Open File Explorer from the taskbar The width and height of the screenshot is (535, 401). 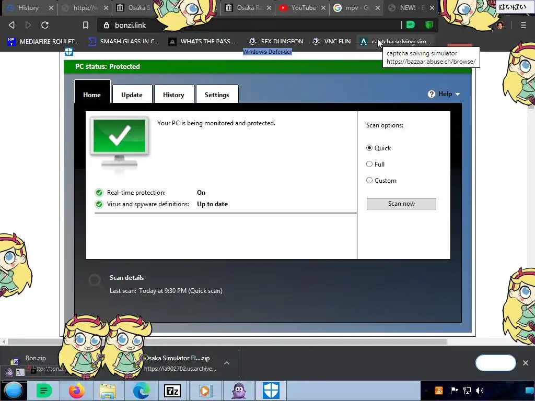point(108,391)
